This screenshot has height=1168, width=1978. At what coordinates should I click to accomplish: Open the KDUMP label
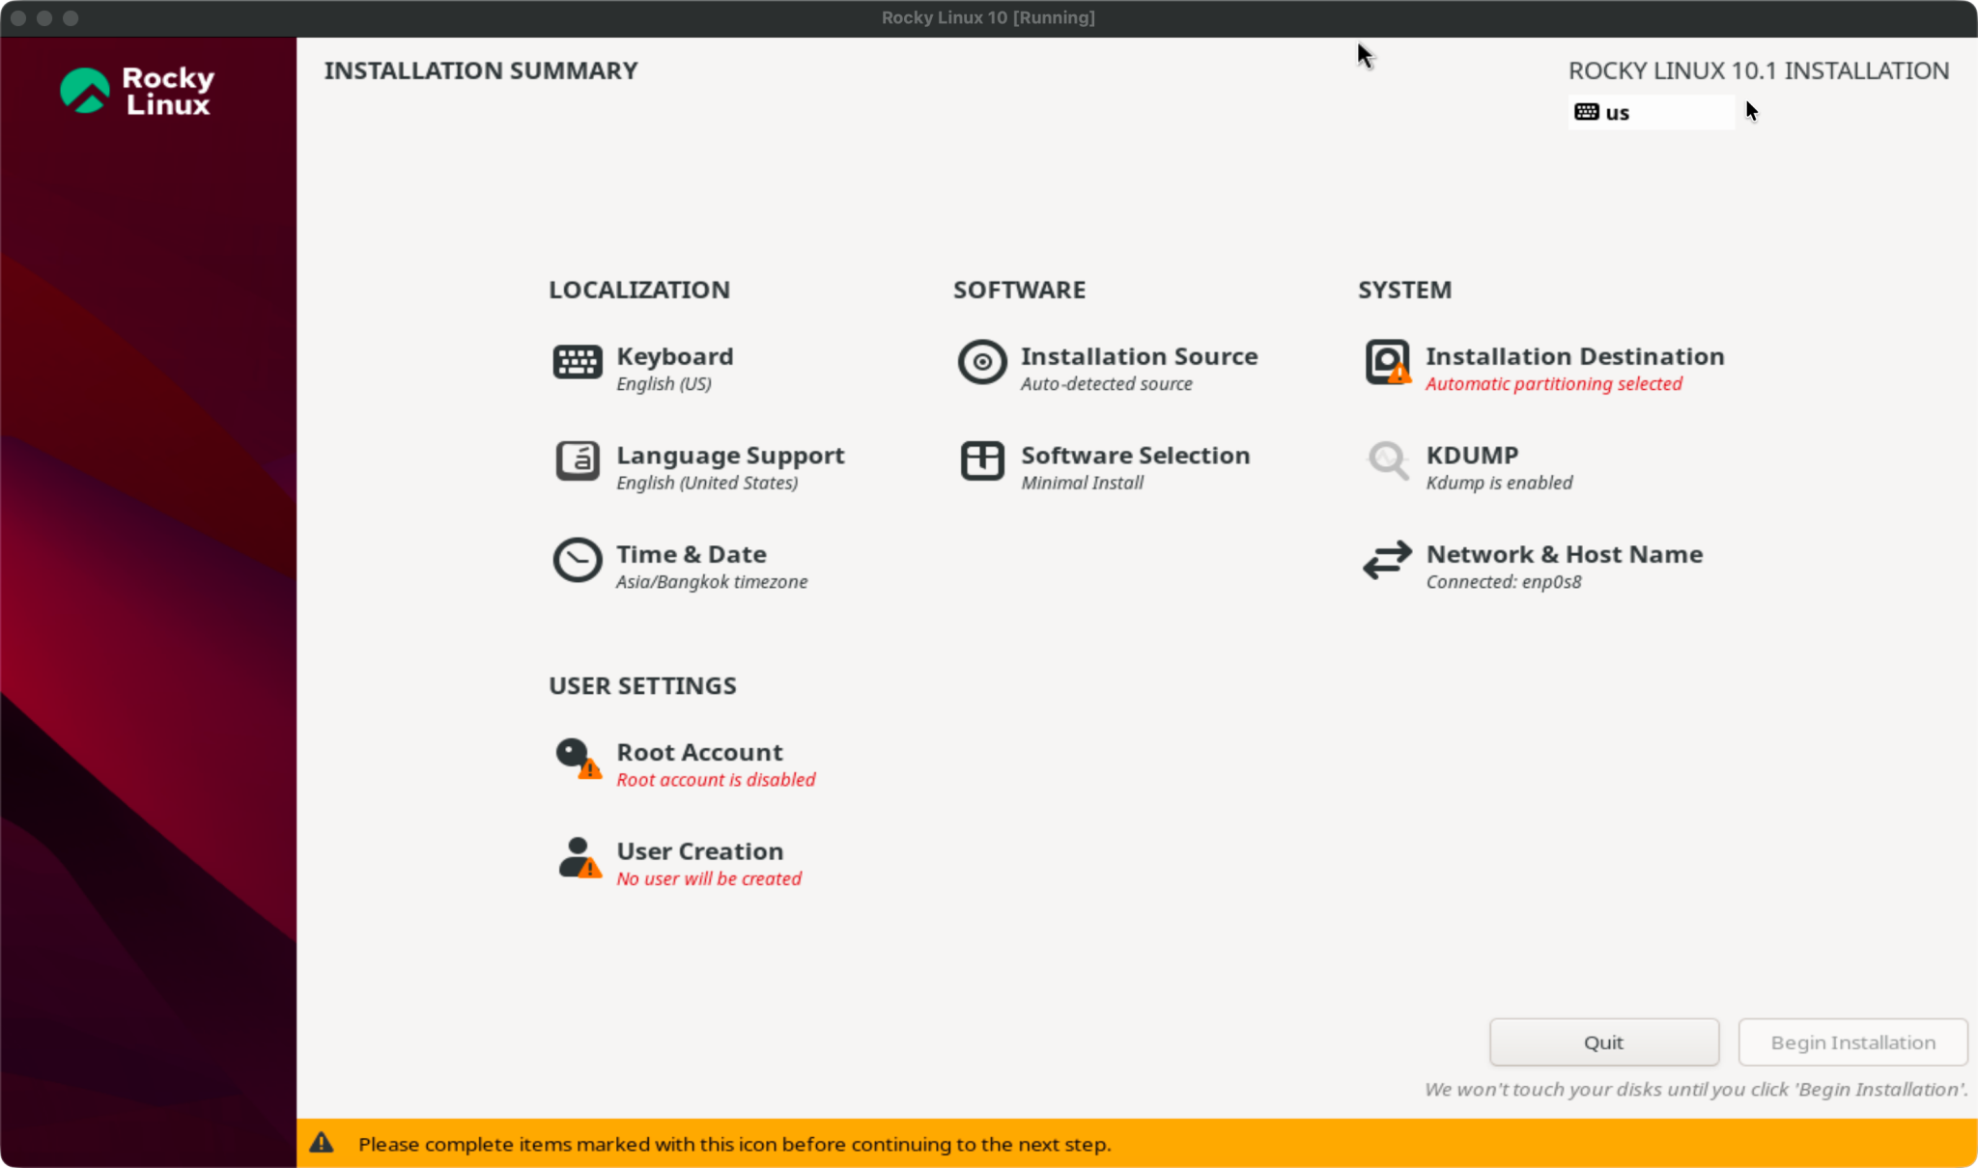pos(1473,455)
